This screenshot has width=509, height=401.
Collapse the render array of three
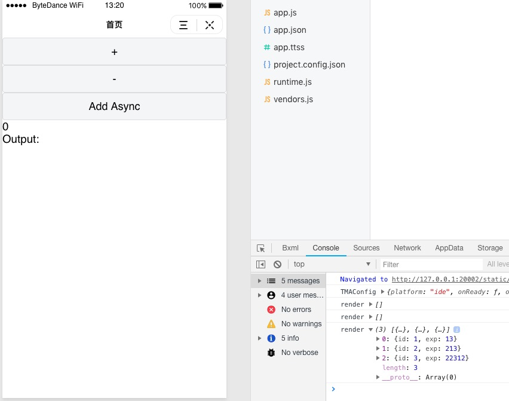point(370,329)
